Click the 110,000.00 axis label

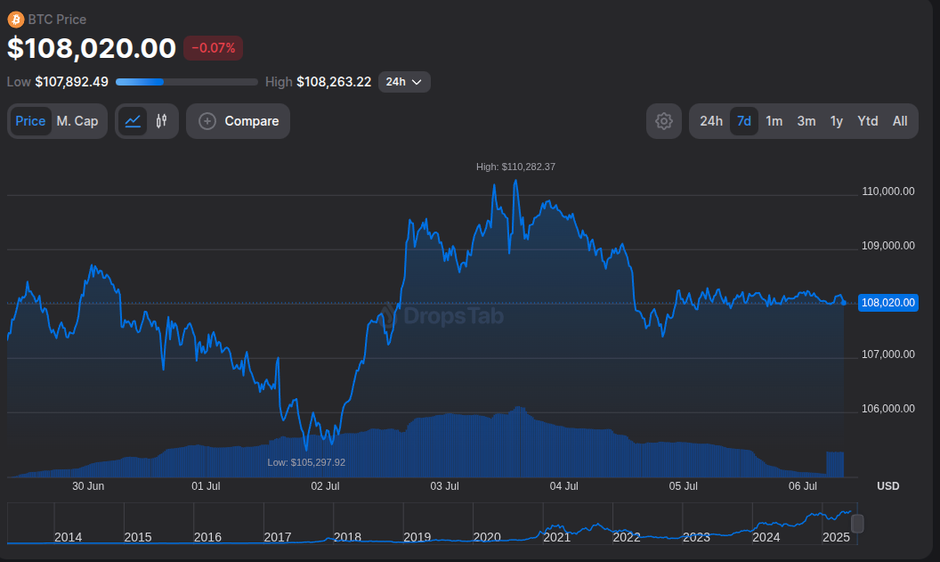tap(887, 191)
